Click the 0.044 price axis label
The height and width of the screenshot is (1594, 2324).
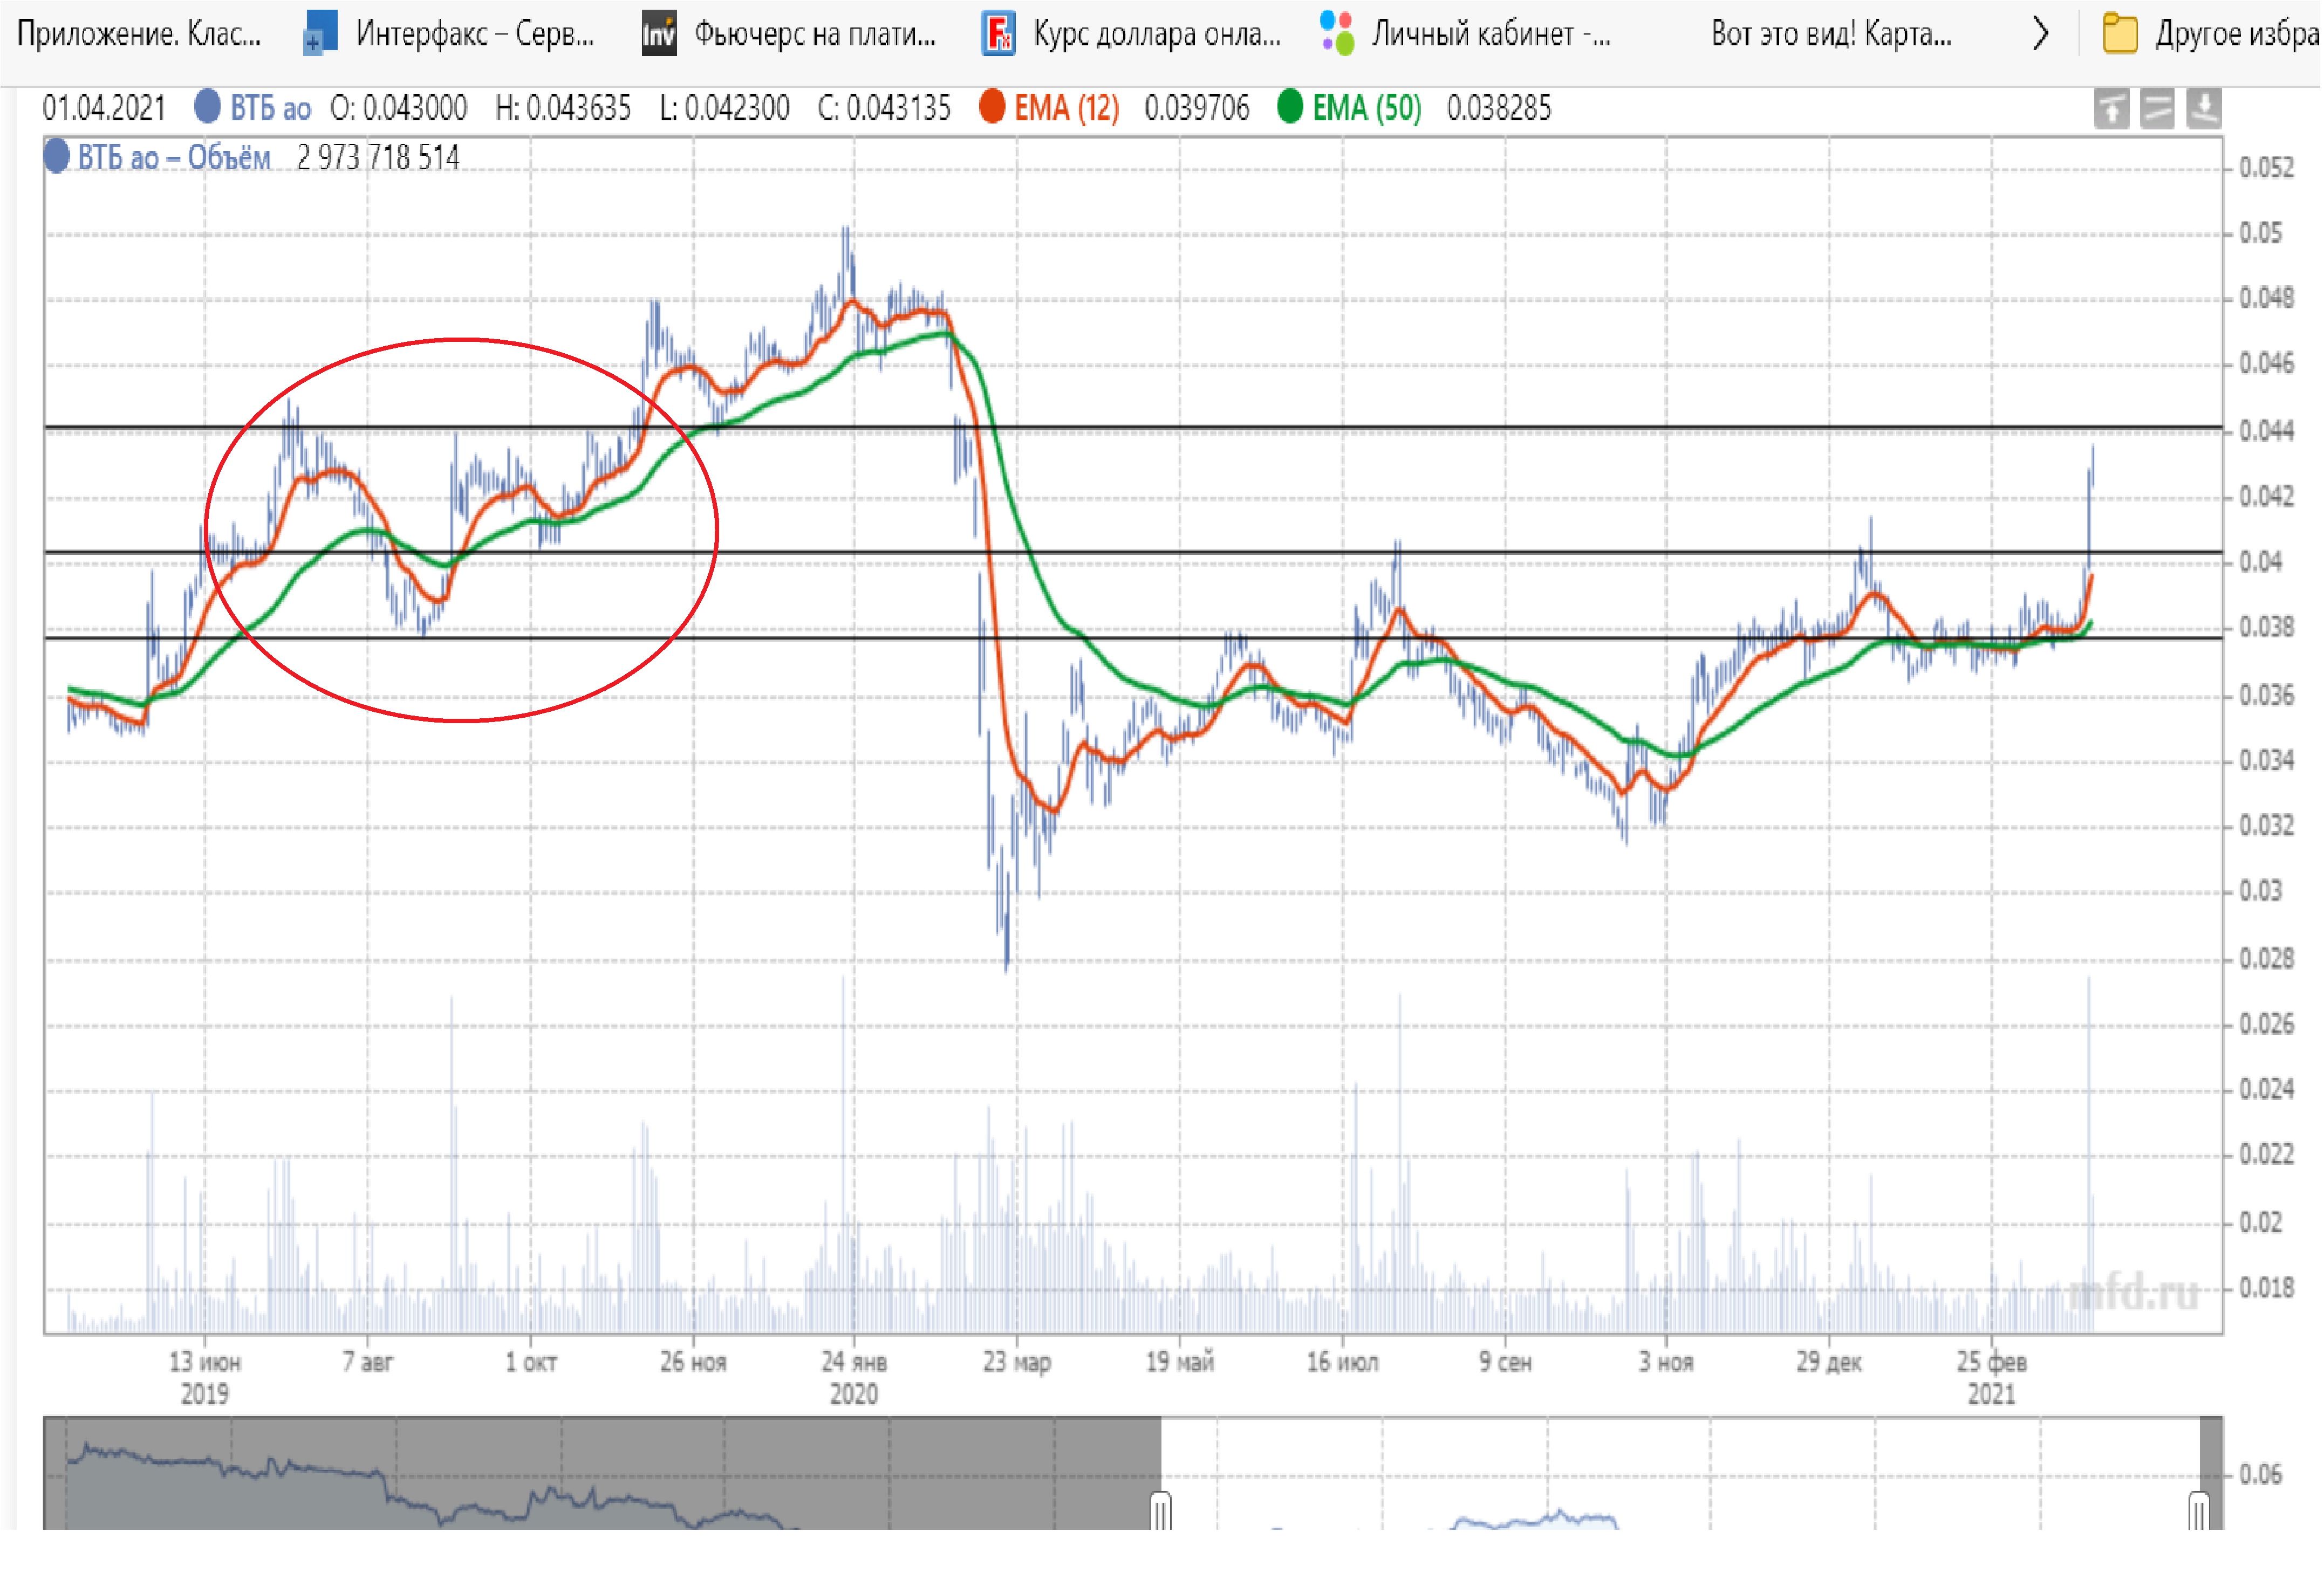(x=2267, y=431)
